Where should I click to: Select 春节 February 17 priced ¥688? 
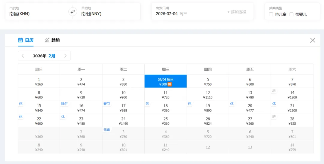pos(123,108)
